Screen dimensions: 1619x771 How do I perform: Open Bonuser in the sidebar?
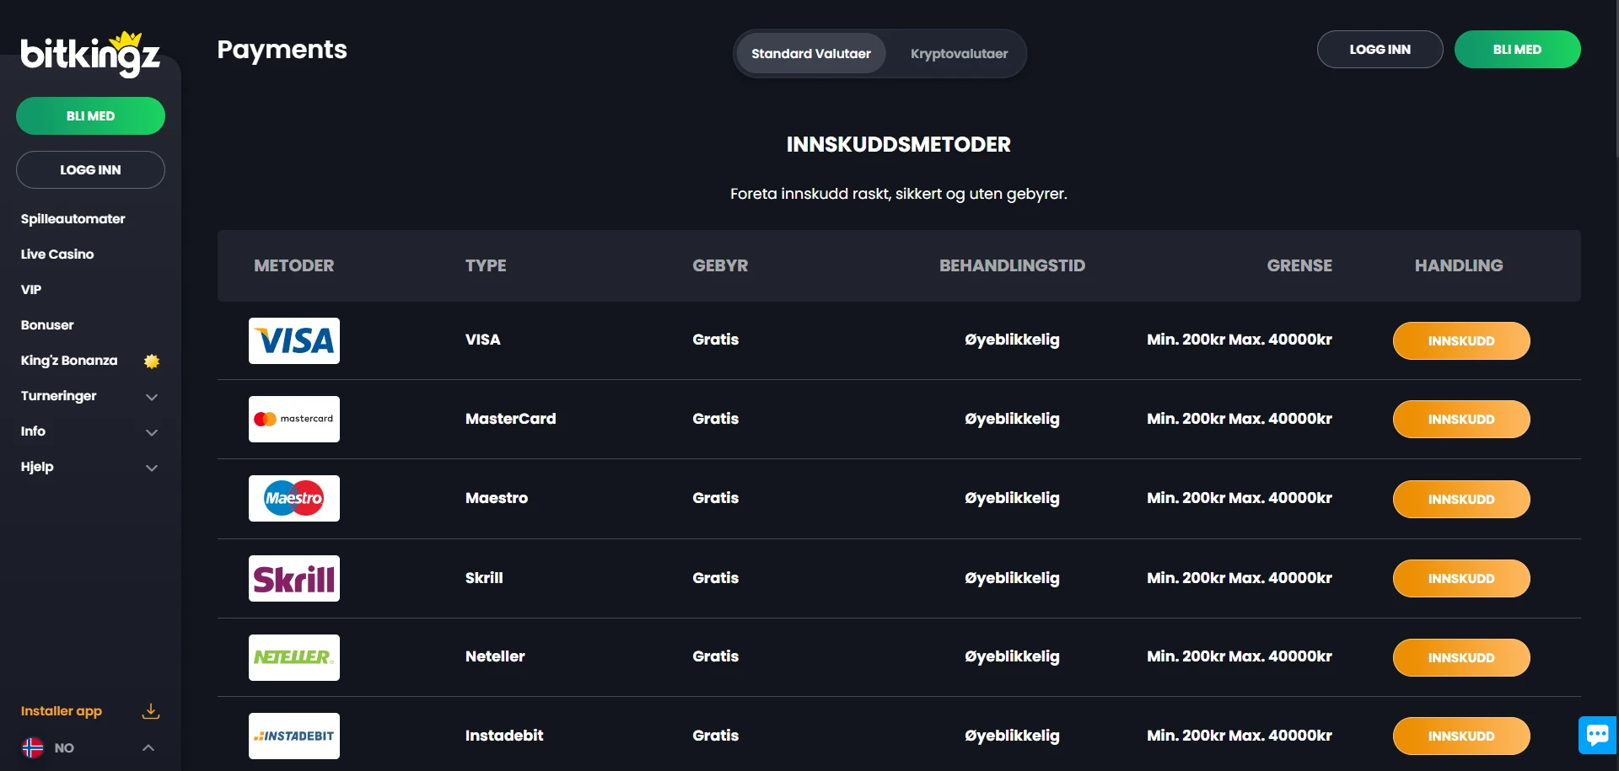click(x=47, y=324)
